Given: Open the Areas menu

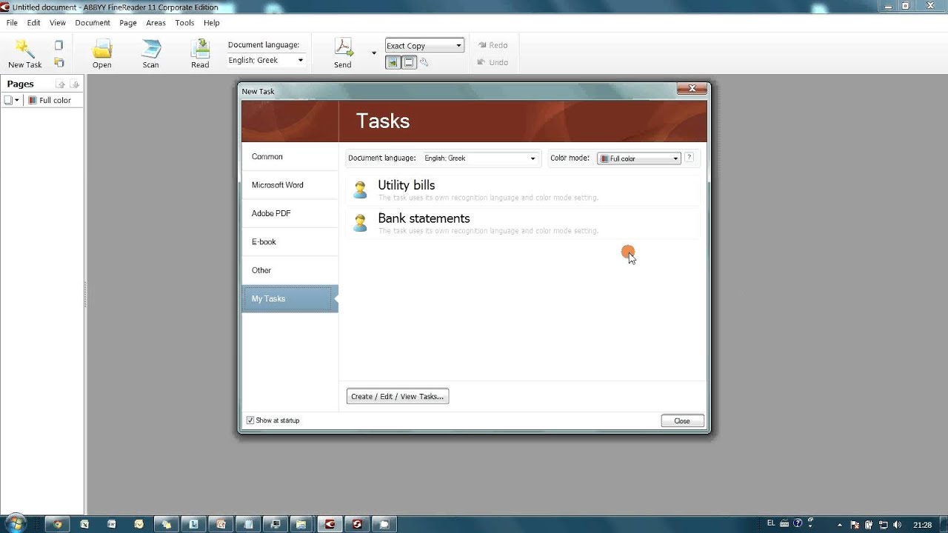Looking at the screenshot, I should pos(156,23).
